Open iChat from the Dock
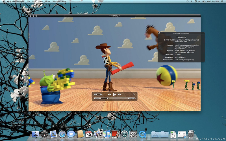The height and width of the screenshot is (141, 226). (71, 134)
